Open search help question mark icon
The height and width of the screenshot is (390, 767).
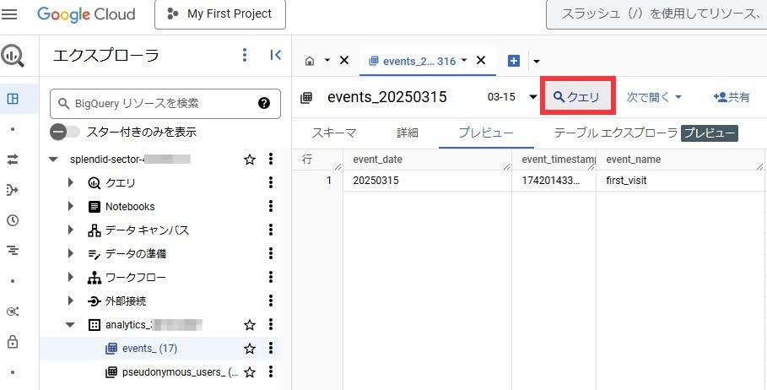264,103
